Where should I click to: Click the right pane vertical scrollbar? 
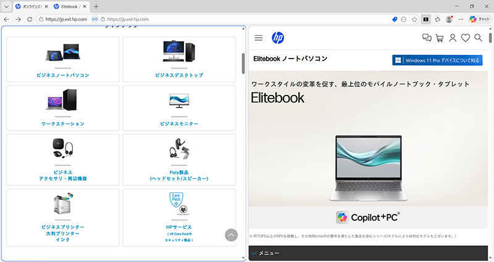(x=490, y=38)
